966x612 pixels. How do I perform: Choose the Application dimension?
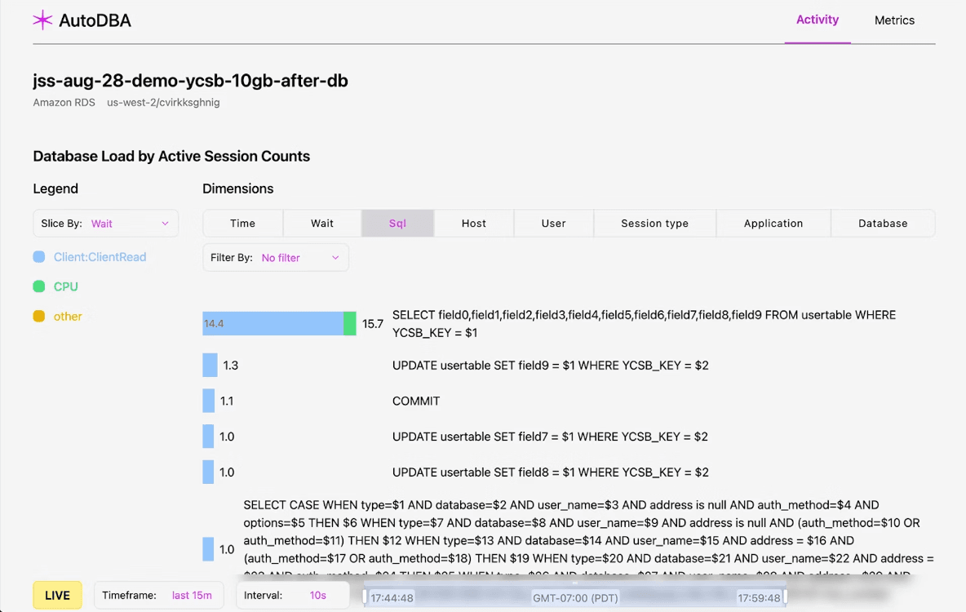773,224
